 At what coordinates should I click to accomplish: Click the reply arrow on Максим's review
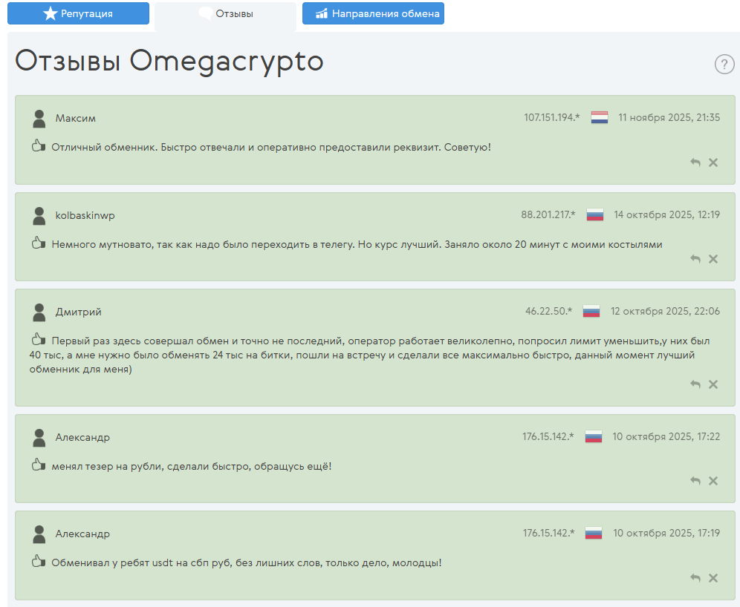[695, 162]
